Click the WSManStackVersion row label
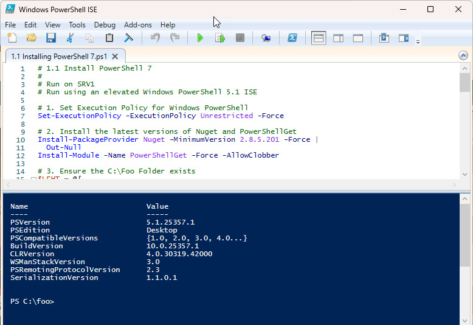The width and height of the screenshot is (473, 325). [x=47, y=262]
